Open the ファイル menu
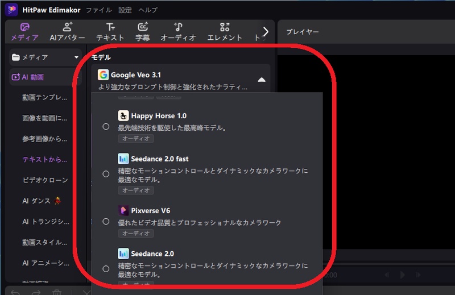455x295 pixels. (98, 10)
